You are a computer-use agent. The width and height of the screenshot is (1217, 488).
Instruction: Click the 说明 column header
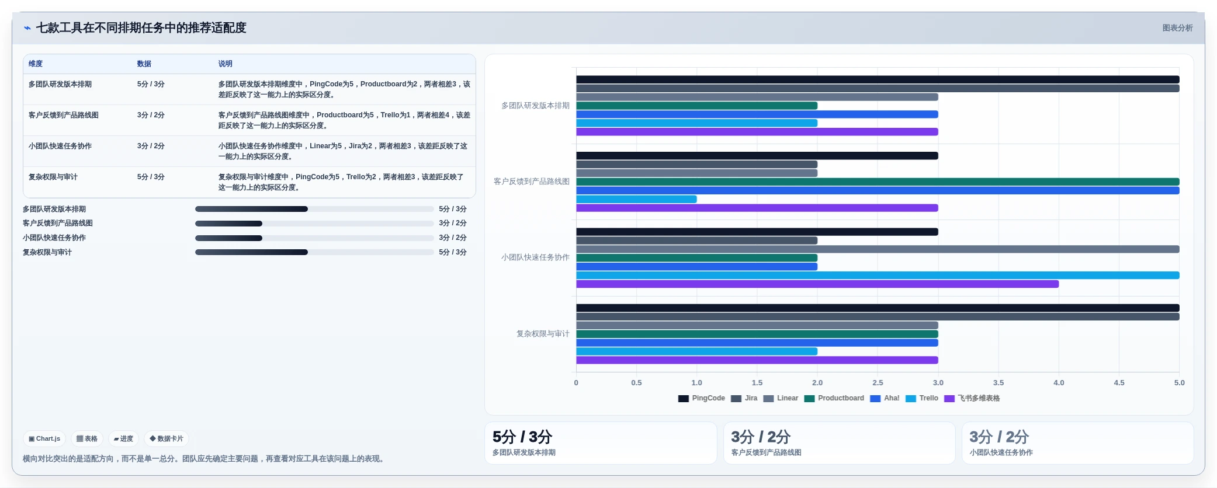(x=226, y=64)
